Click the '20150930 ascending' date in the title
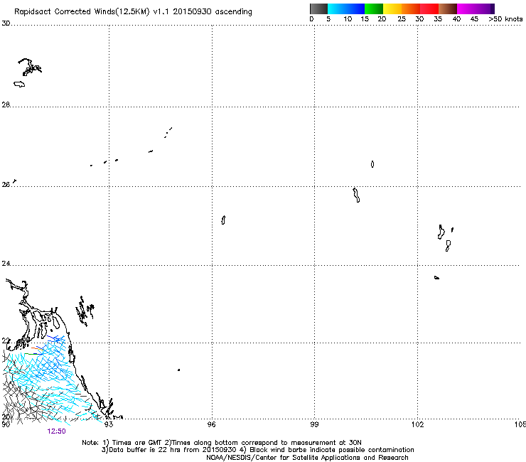Screen dimensions: 526x462 (213, 12)
